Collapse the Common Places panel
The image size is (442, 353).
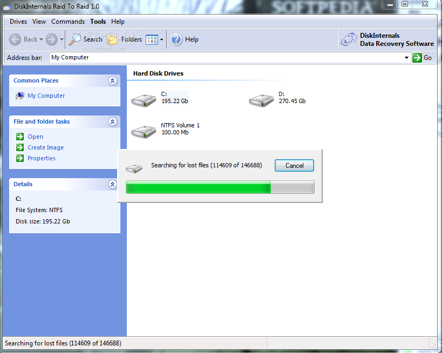coord(112,81)
